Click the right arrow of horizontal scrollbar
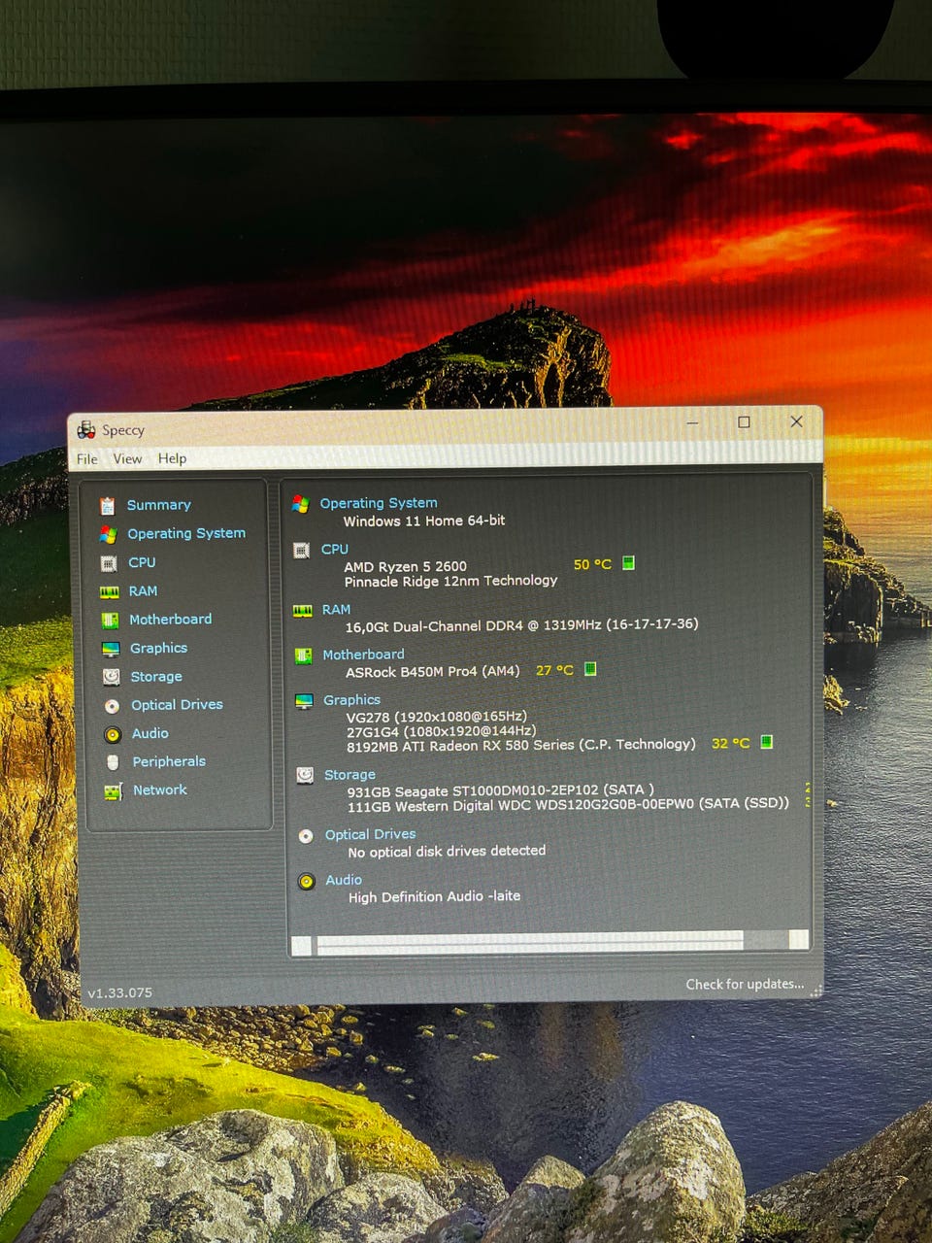 click(798, 939)
